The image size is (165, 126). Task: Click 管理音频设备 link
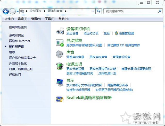click(x=121, y=57)
